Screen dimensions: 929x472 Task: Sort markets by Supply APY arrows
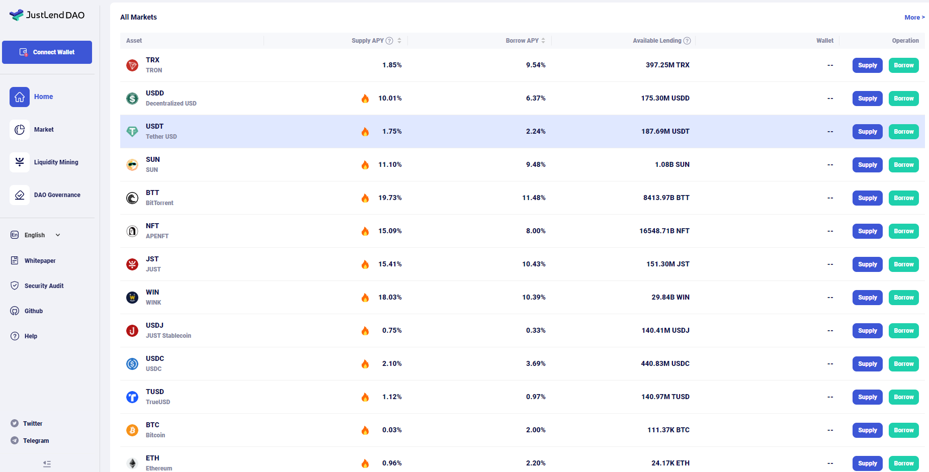coord(399,41)
